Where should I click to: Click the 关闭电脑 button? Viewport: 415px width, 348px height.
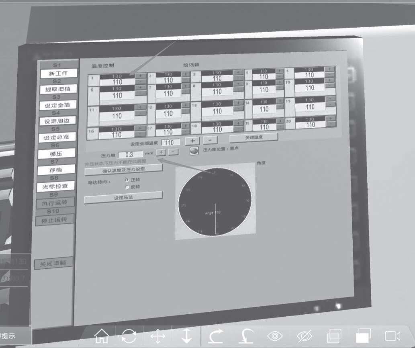point(53,263)
